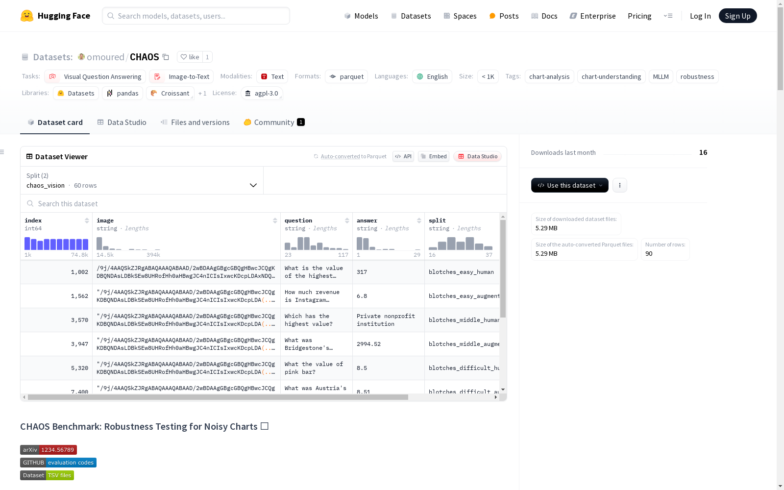This screenshot has height=490, width=784.
Task: Copy the dataset name with copy icon
Action: point(166,57)
